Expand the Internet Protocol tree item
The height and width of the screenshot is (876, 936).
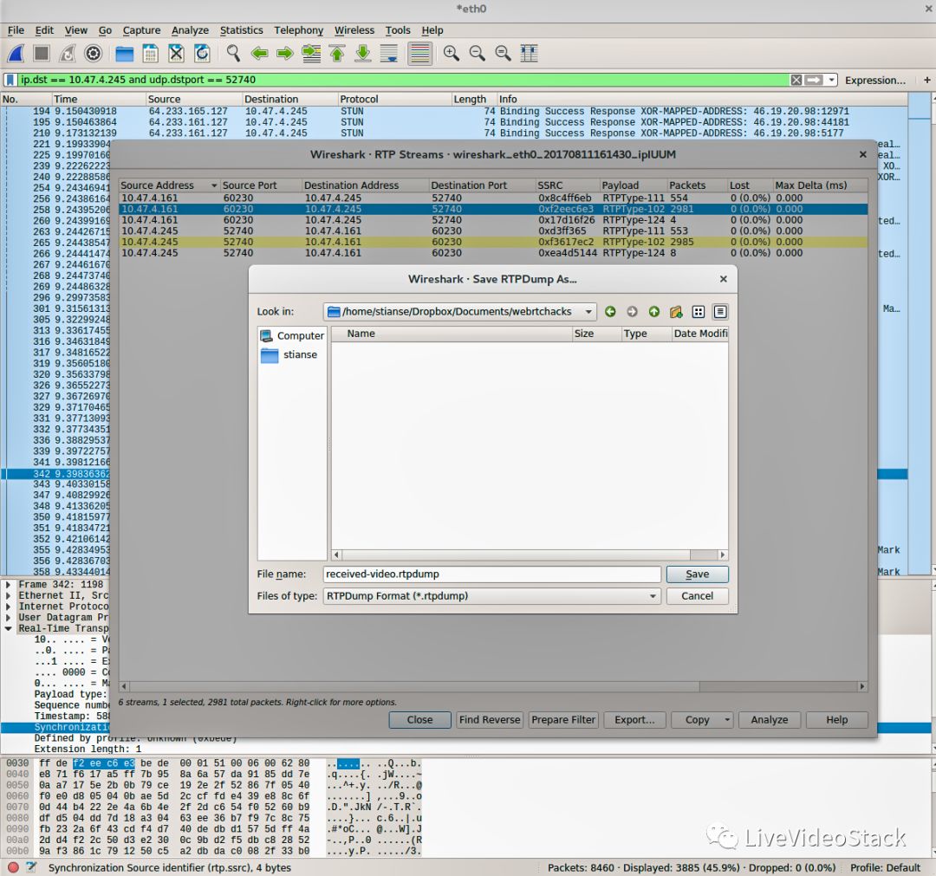pos(9,607)
